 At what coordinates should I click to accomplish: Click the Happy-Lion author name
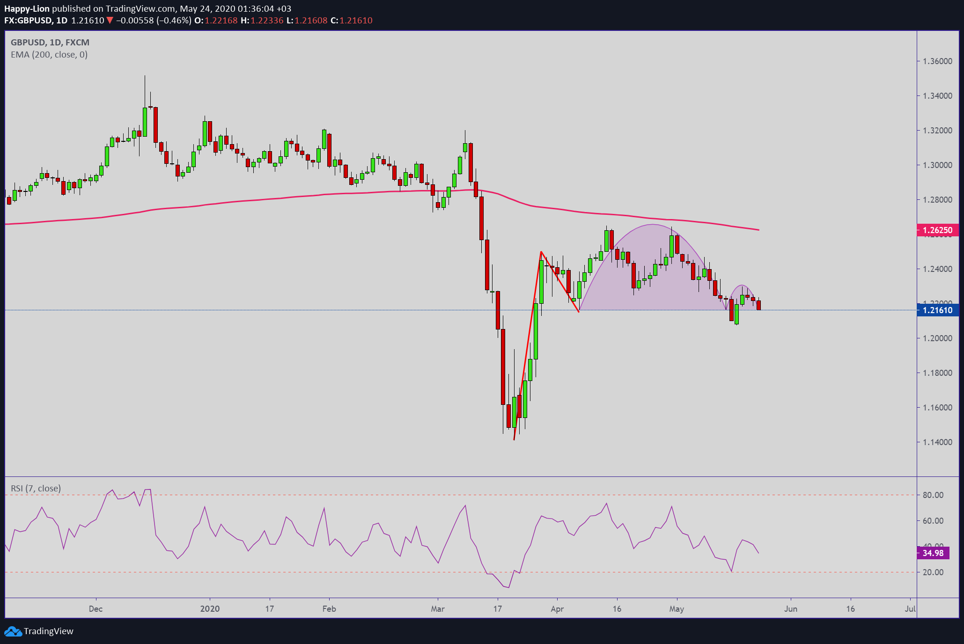click(27, 9)
